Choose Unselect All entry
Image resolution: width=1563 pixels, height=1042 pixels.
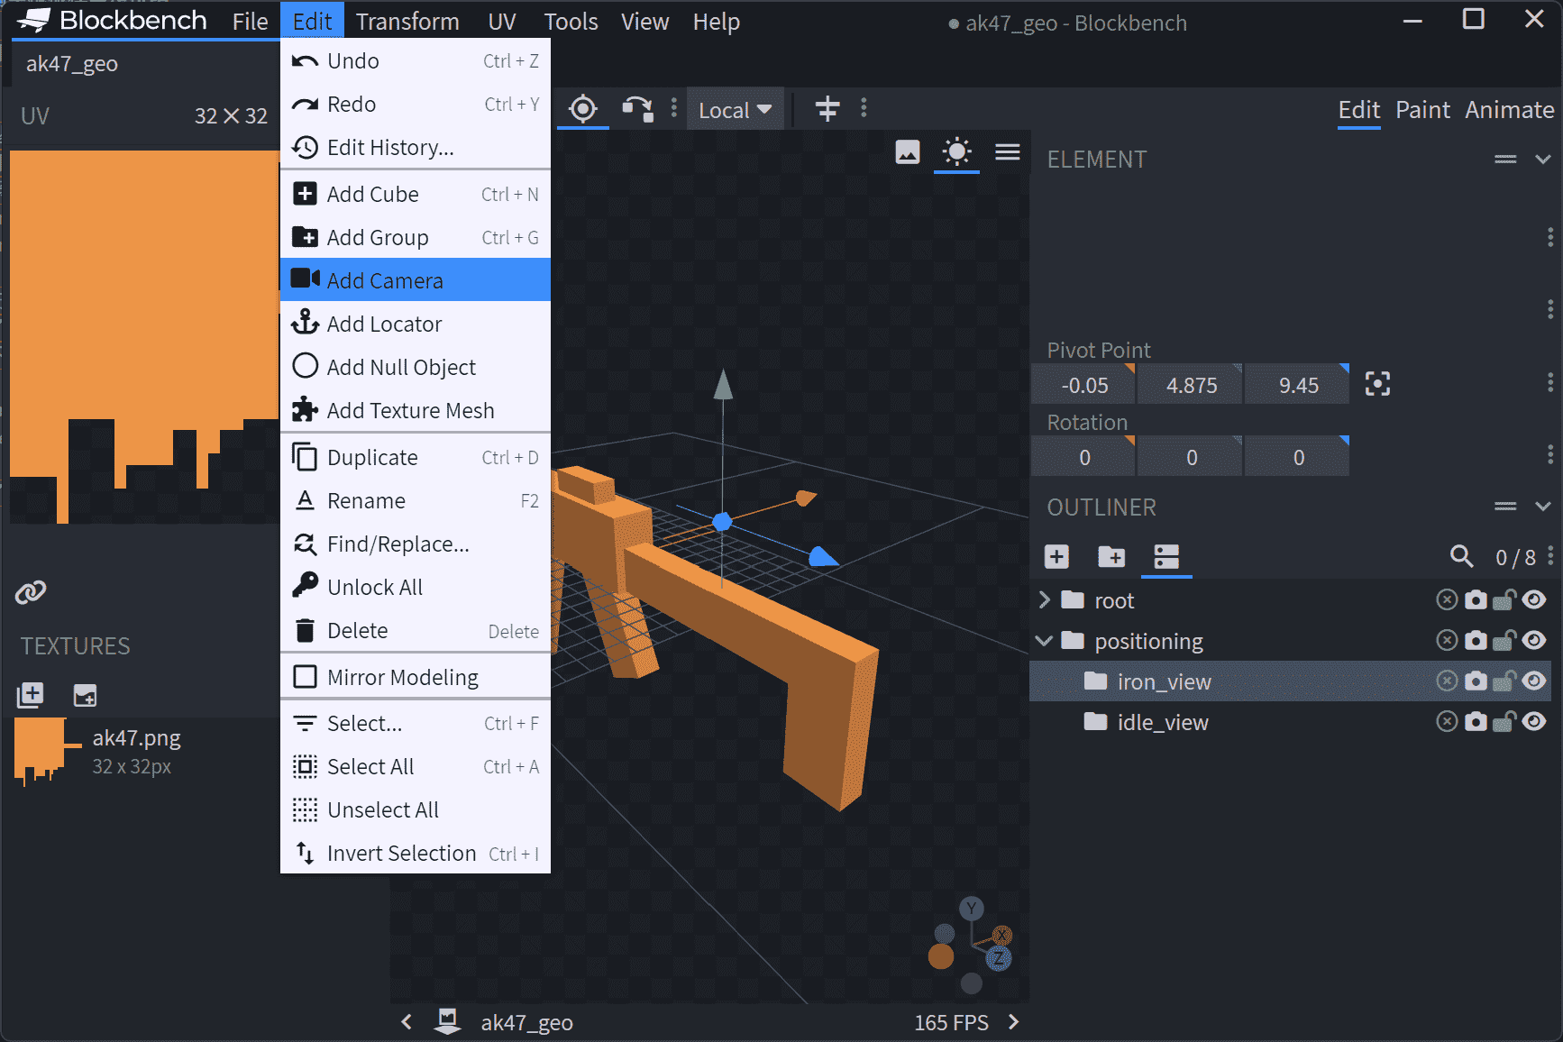(416, 809)
